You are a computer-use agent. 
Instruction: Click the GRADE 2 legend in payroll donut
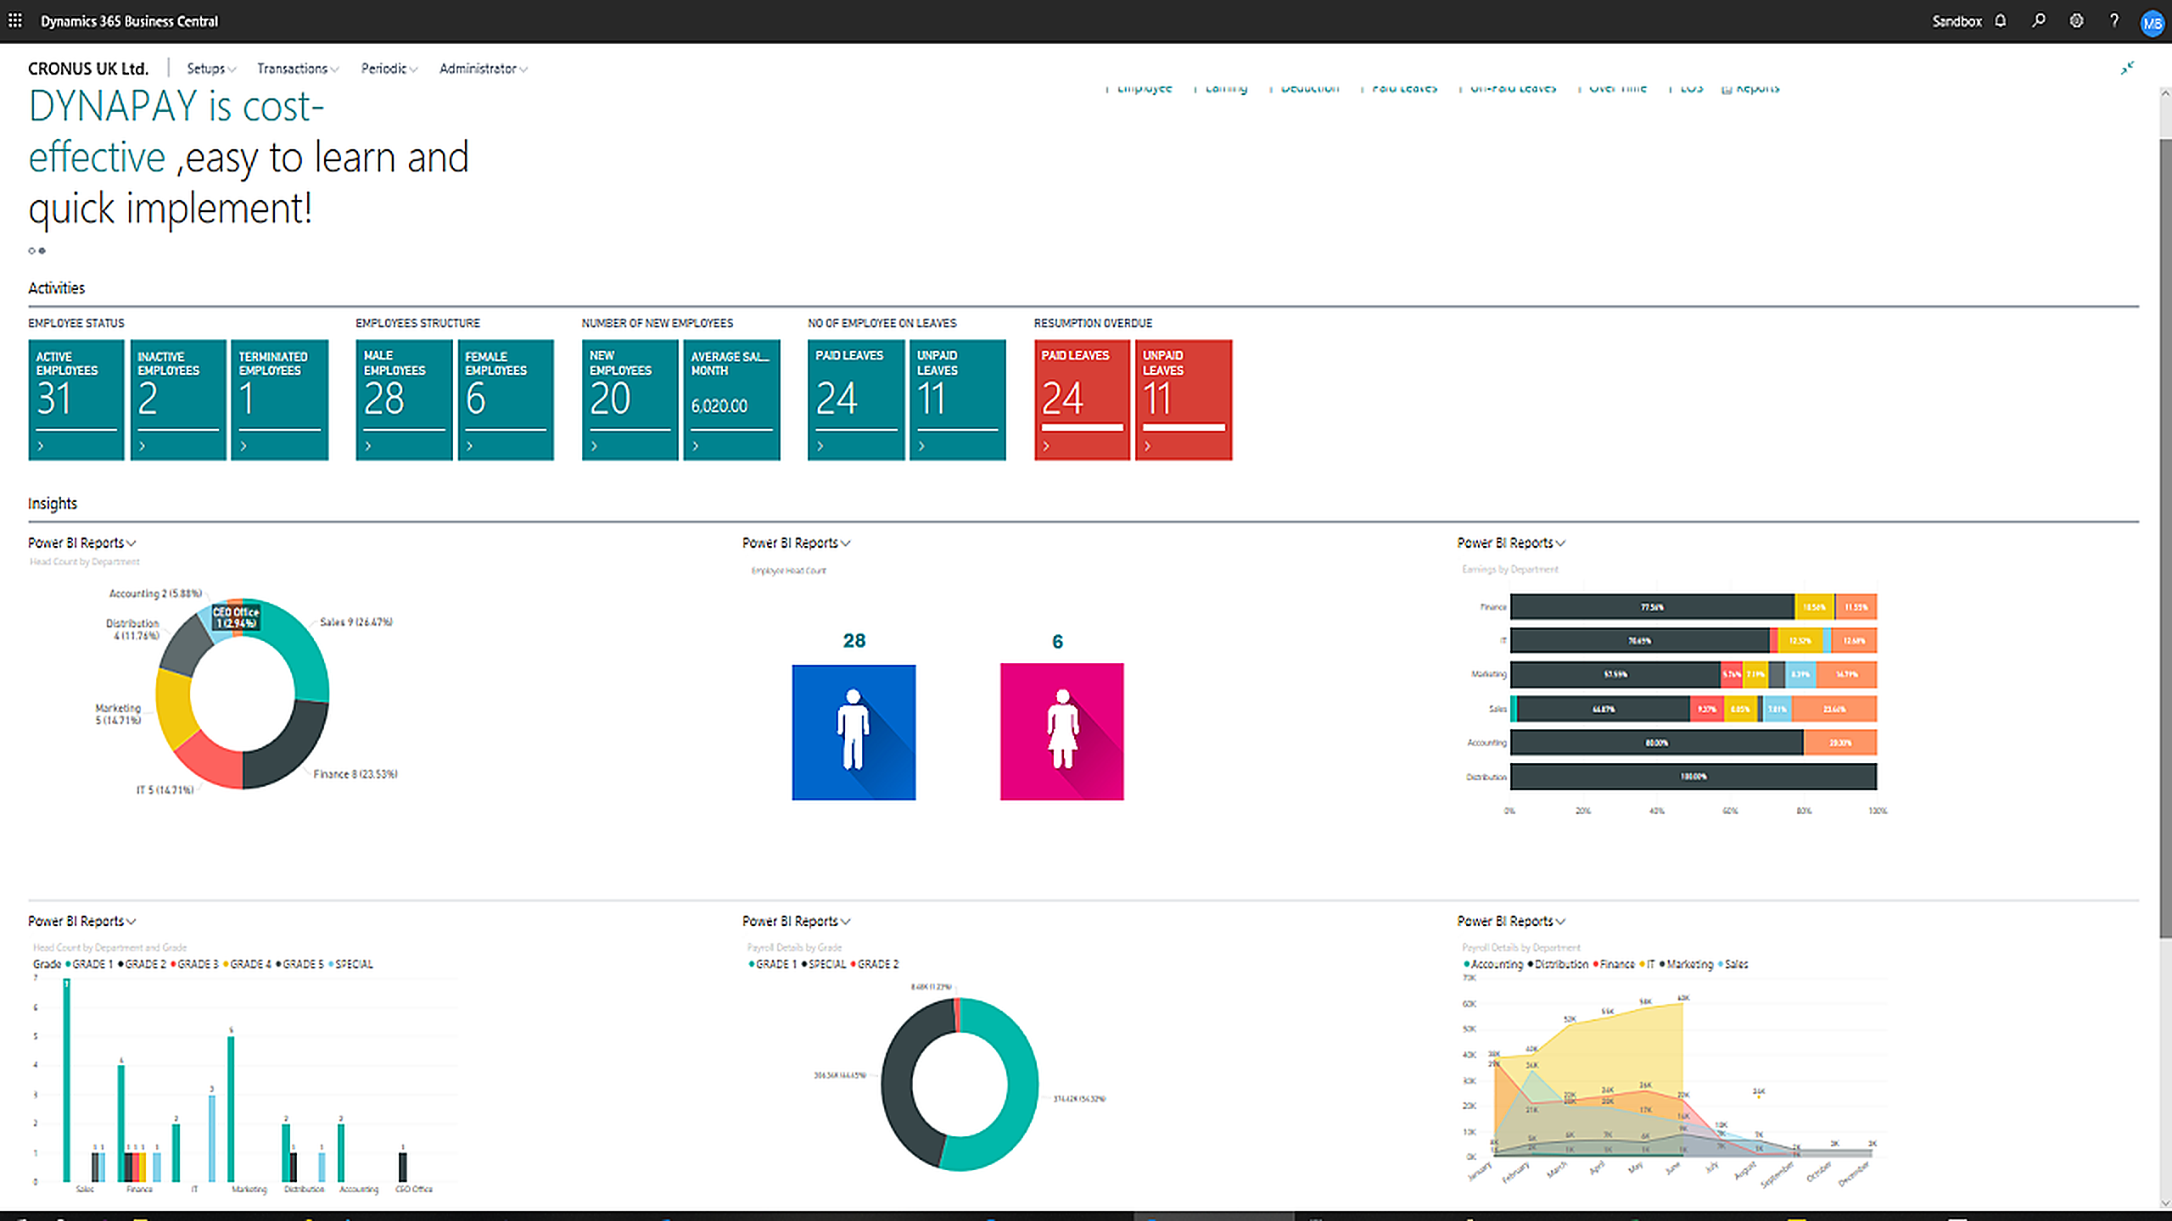coord(875,964)
